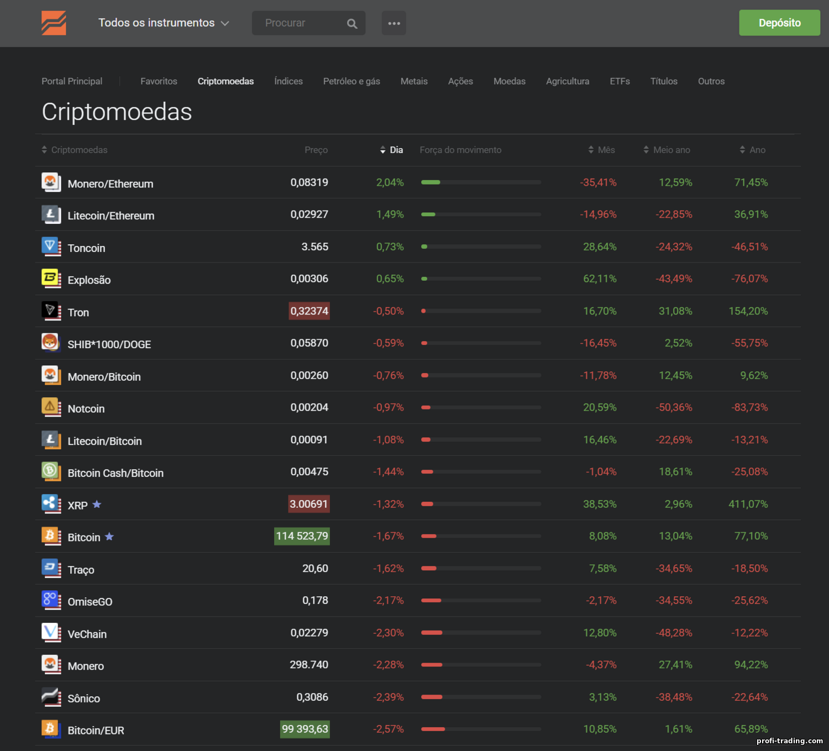The width and height of the screenshot is (829, 751).
Task: Open the Monero/Ethereum instrument link
Action: pos(111,184)
